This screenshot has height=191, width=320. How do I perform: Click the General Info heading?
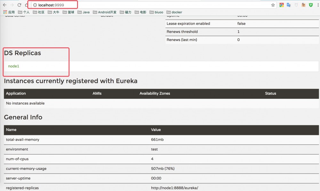pyautogui.click(x=23, y=117)
